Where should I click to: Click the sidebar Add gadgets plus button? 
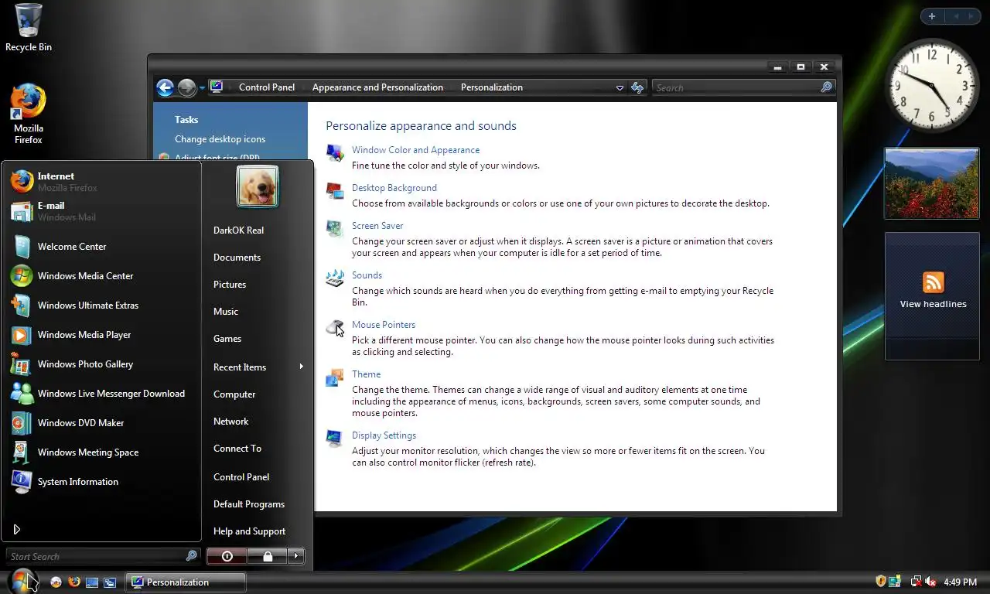pos(932,16)
